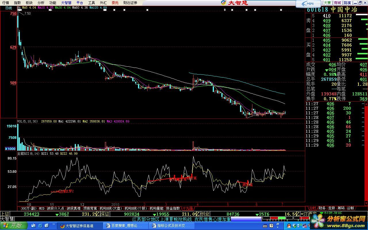Viewport: 368px width, 230px height.
Task: Click the 上证 index value 234423
Action: pos(32,214)
